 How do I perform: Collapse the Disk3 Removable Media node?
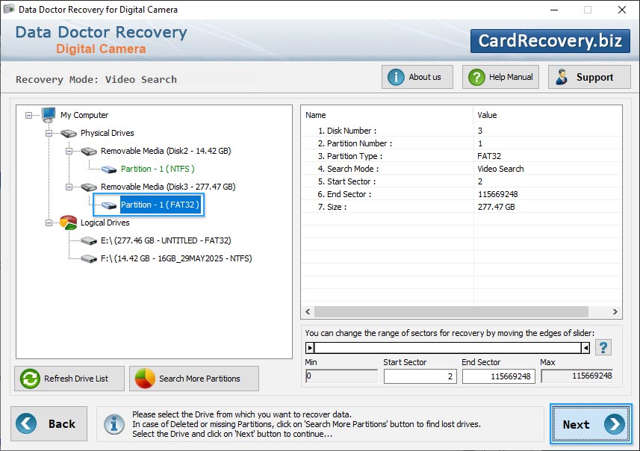(69, 187)
